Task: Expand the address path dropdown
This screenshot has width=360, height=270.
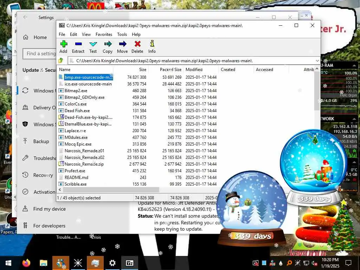Action: (x=317, y=61)
